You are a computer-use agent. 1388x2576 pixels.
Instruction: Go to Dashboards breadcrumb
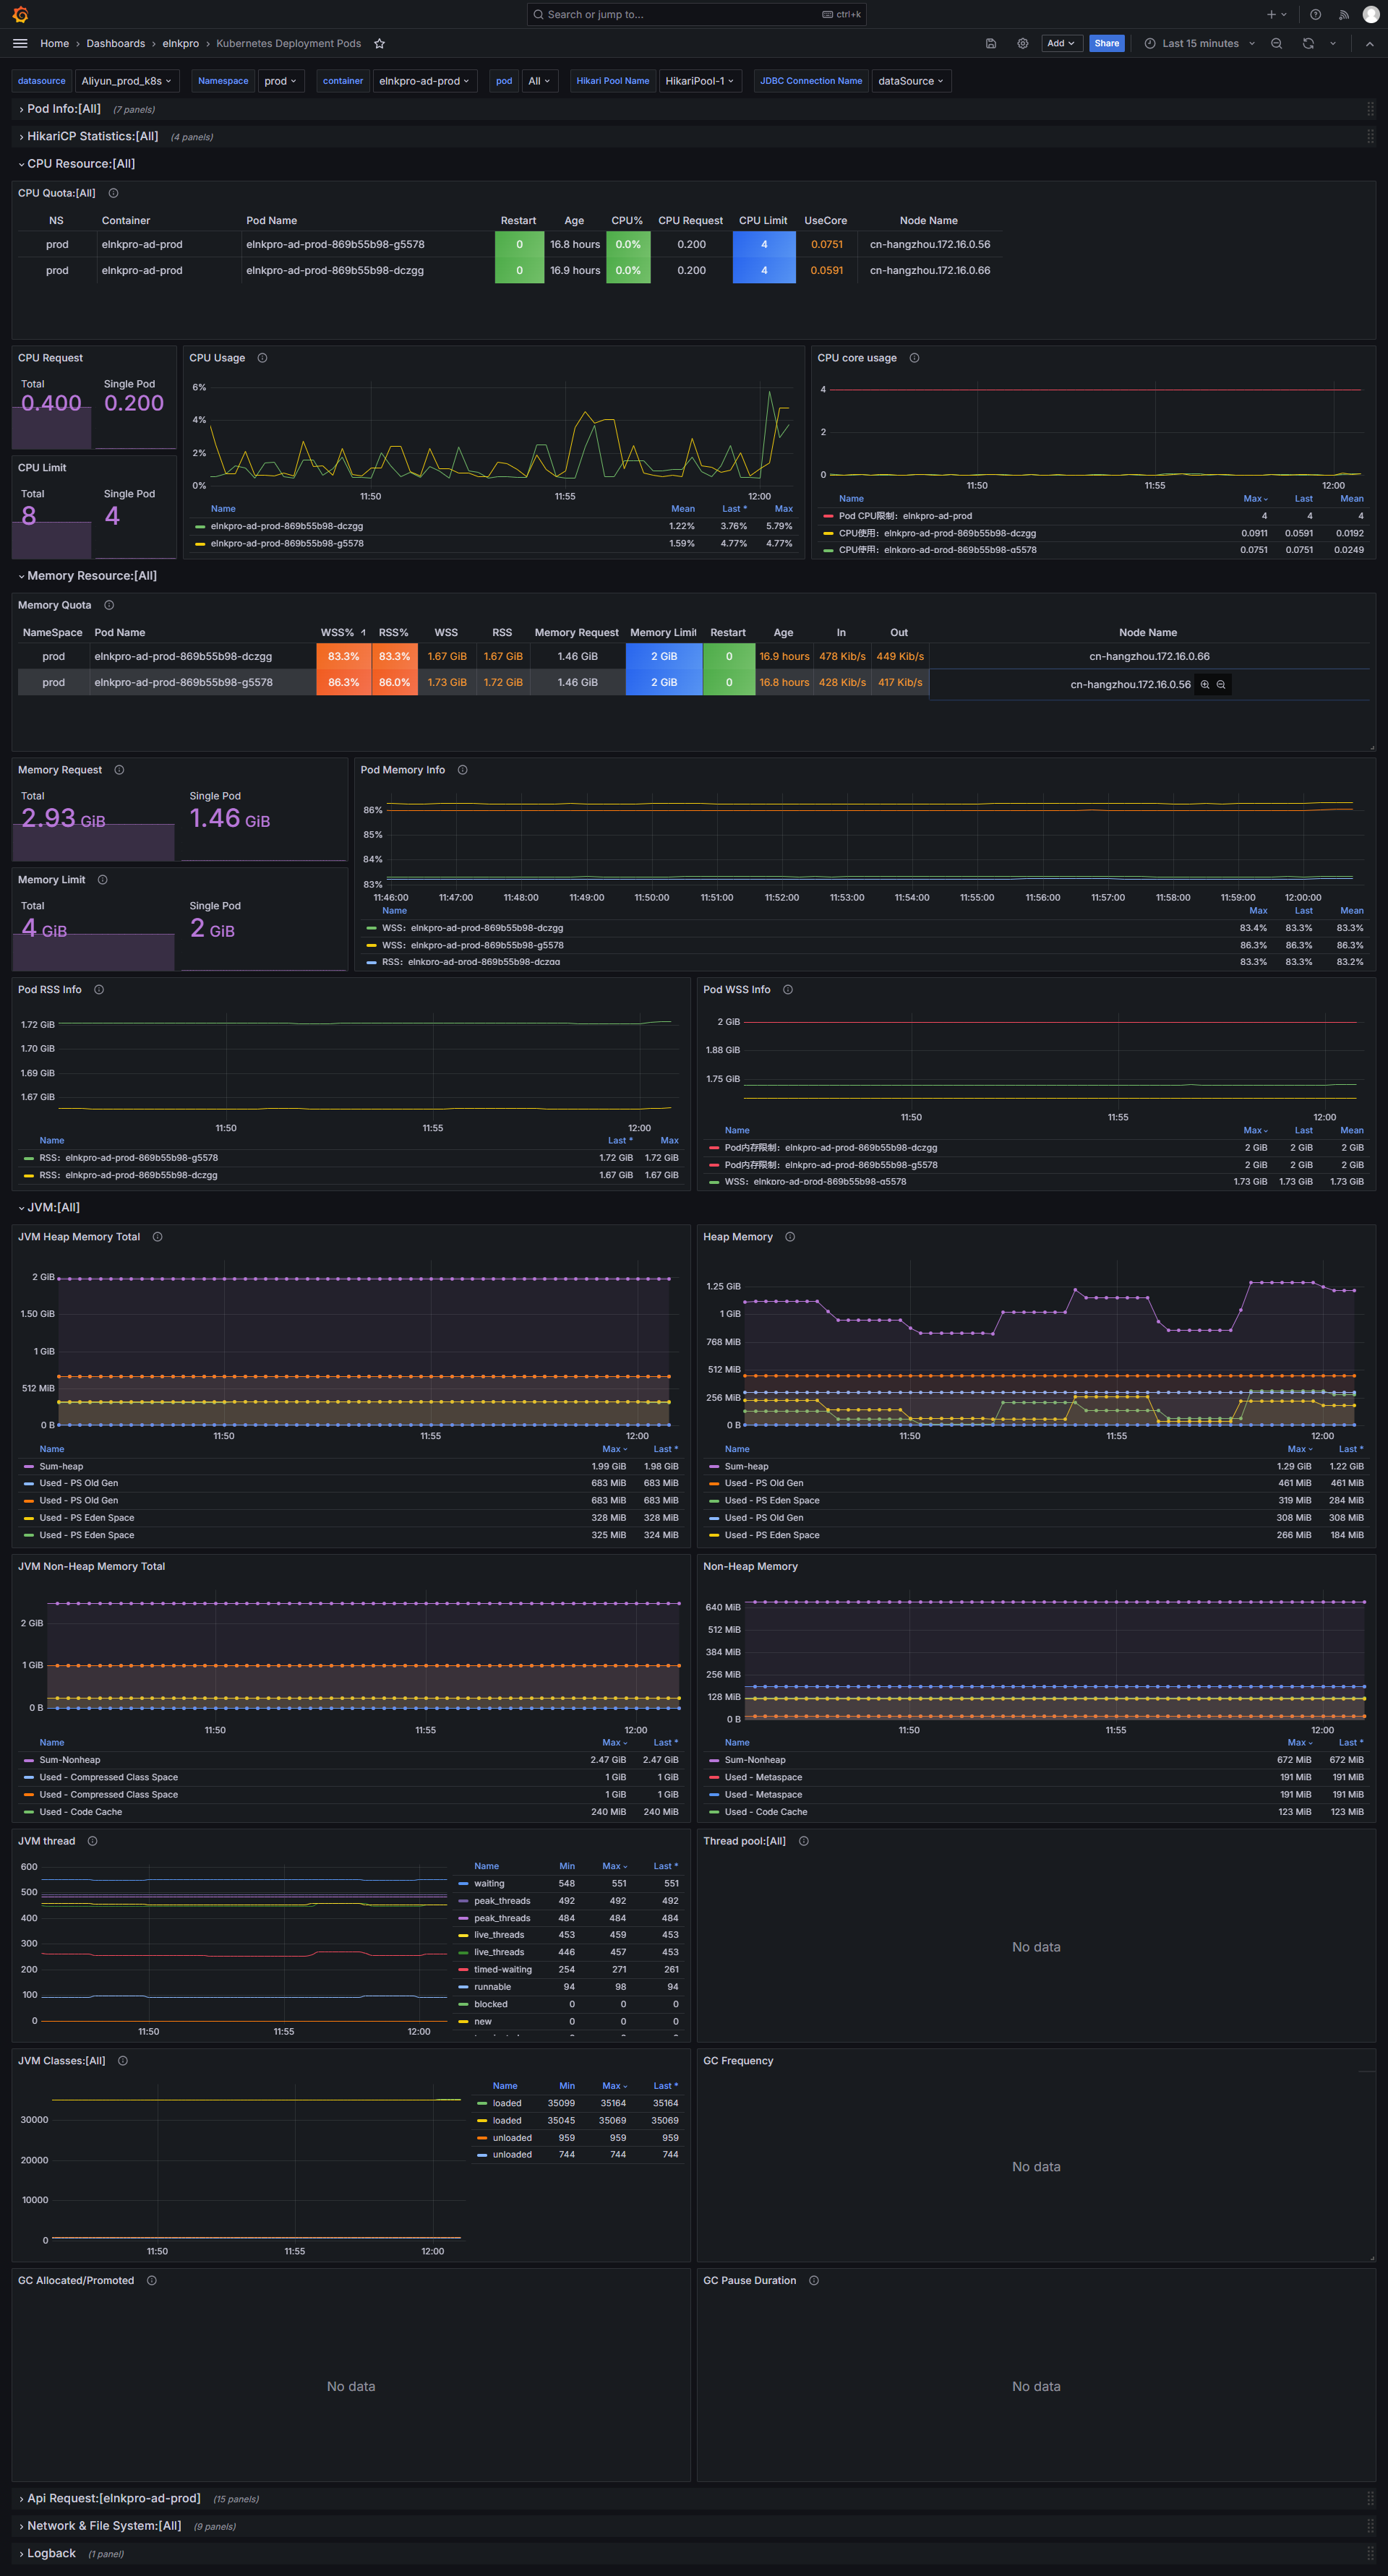pyautogui.click(x=115, y=44)
